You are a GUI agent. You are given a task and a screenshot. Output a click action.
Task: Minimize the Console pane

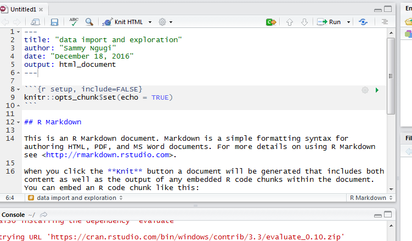(378, 215)
